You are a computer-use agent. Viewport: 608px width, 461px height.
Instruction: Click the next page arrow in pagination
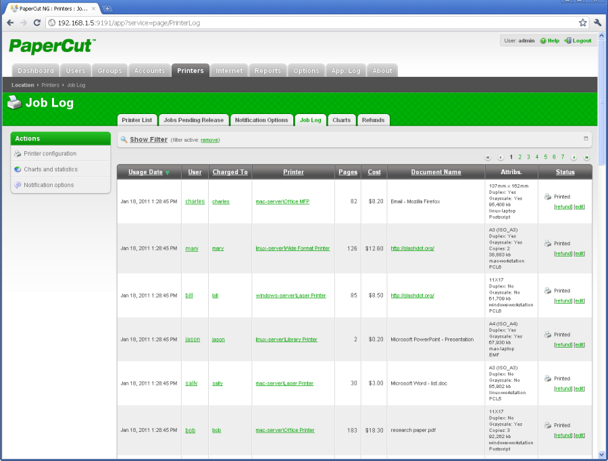[x=574, y=157]
